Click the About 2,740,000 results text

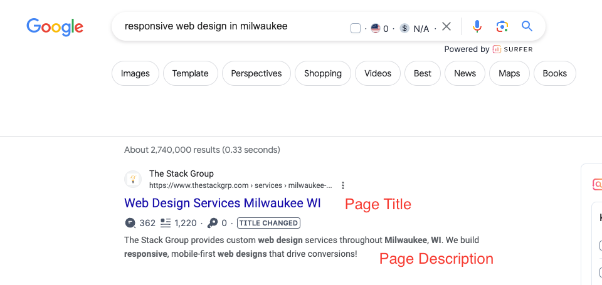[203, 150]
